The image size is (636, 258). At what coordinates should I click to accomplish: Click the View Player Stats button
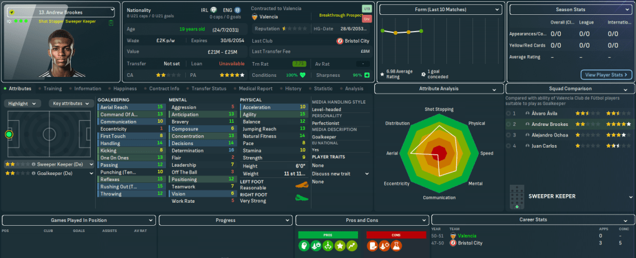pyautogui.click(x=606, y=74)
